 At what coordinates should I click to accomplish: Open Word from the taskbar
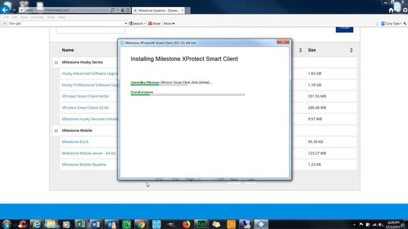[x=96, y=225]
